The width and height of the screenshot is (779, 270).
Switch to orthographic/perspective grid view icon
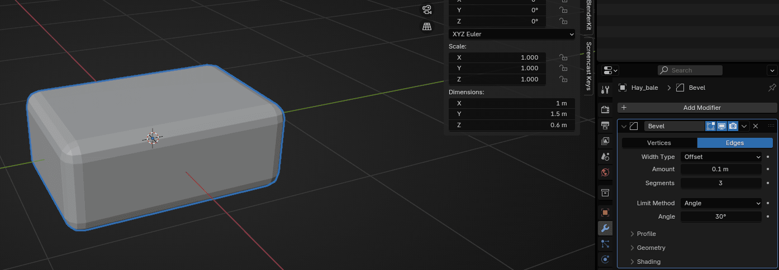(427, 27)
